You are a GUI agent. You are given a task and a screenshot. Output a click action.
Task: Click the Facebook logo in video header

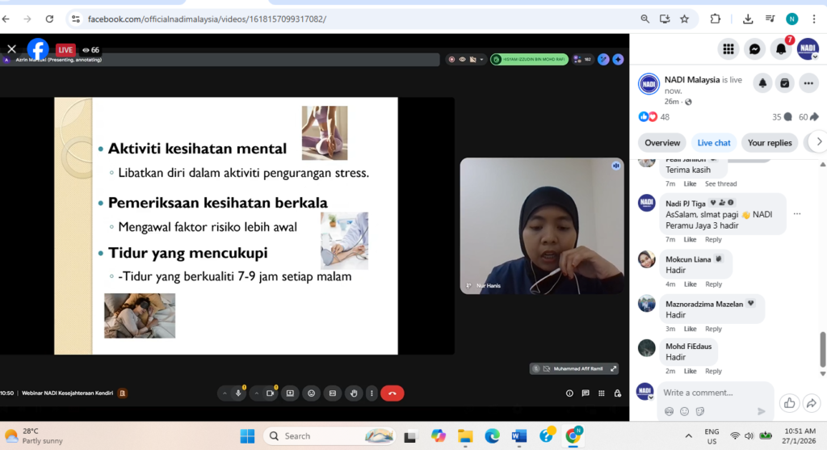tap(38, 49)
